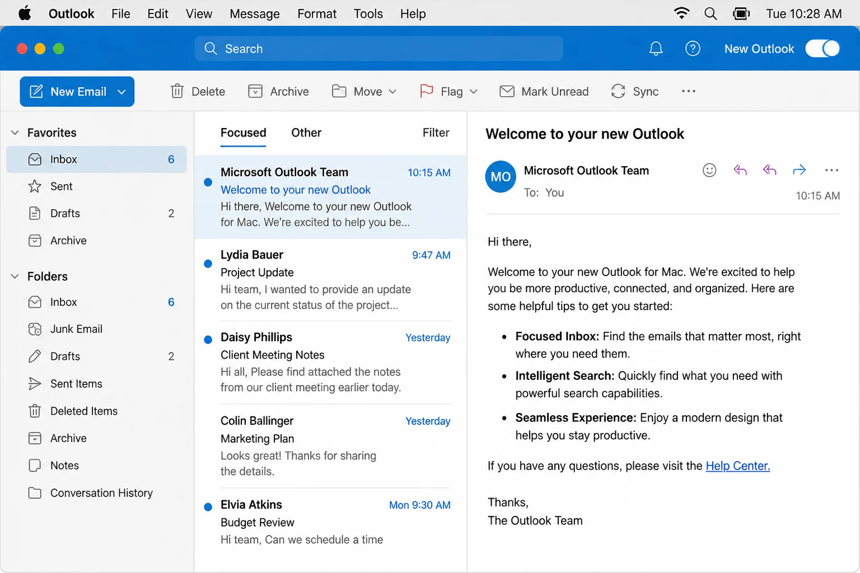Open the View menu
Screen dimensions: 860x573
[199, 13]
